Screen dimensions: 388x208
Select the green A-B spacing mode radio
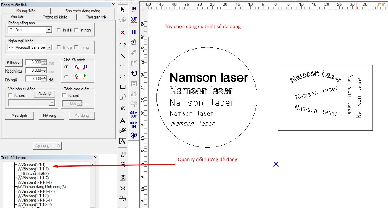click(x=66, y=76)
